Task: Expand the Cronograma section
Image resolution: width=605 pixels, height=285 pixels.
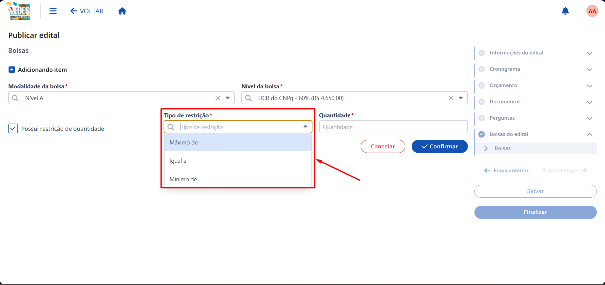Action: 589,69
